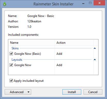Click the Cancel button
This screenshot has width=107, height=99.
point(93,92)
